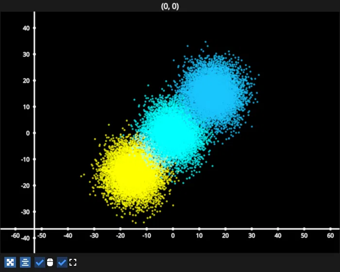Click the x-axis tick label -10
Screen dimensions: 340x272
147,236
